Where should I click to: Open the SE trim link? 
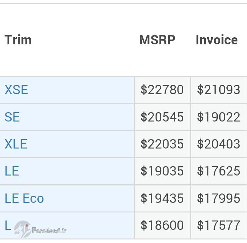pyautogui.click(x=12, y=117)
